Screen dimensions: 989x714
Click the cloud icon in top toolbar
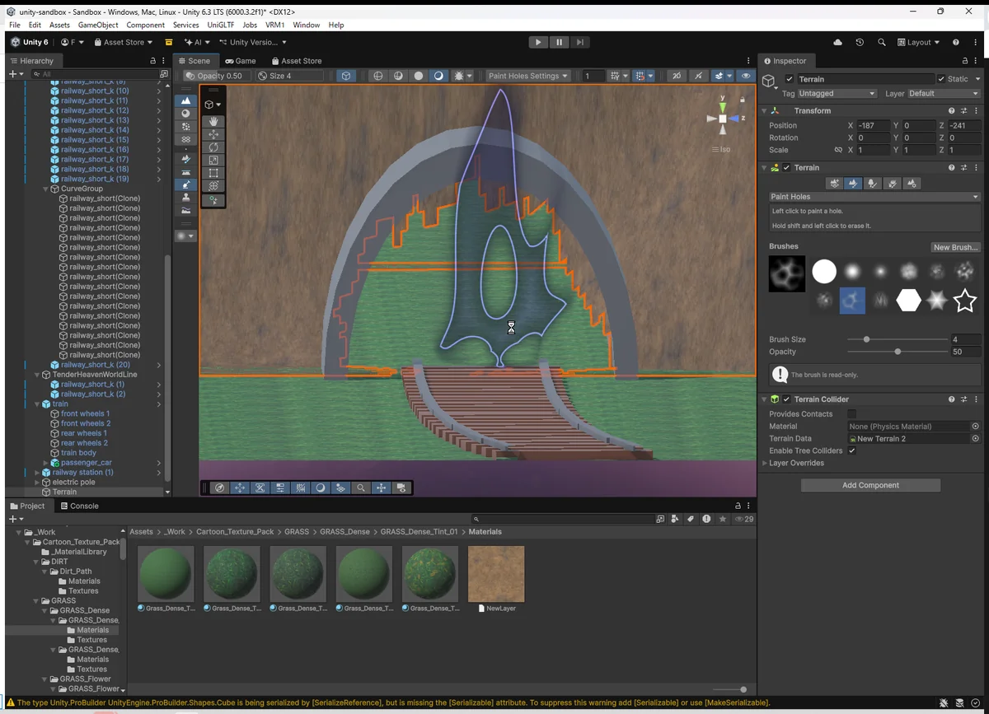point(838,42)
